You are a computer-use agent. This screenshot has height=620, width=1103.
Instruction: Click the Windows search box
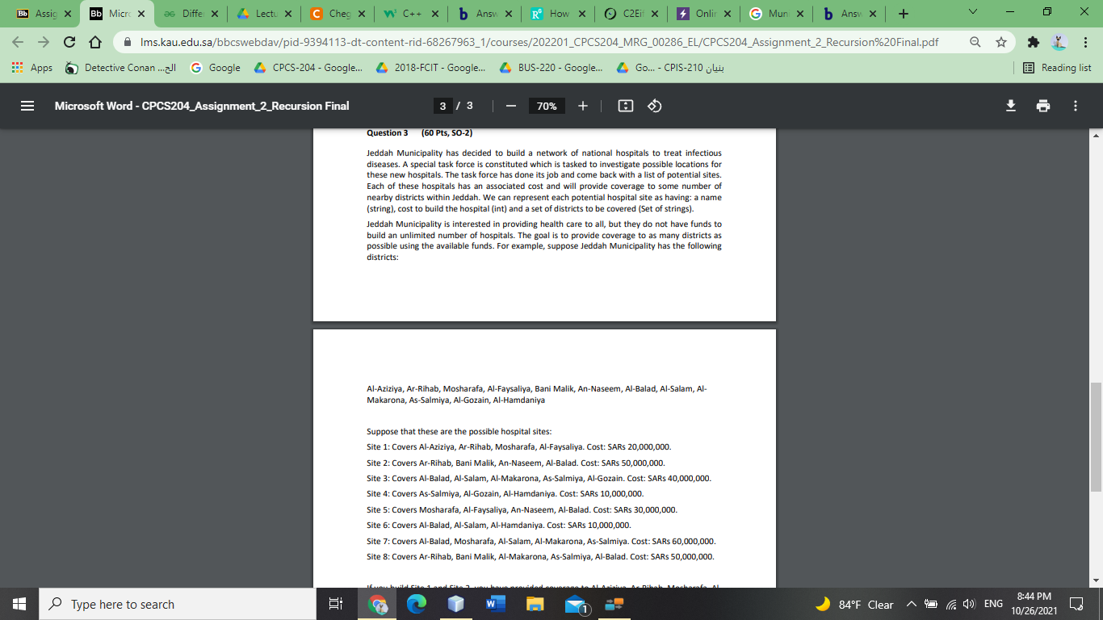coord(178,604)
